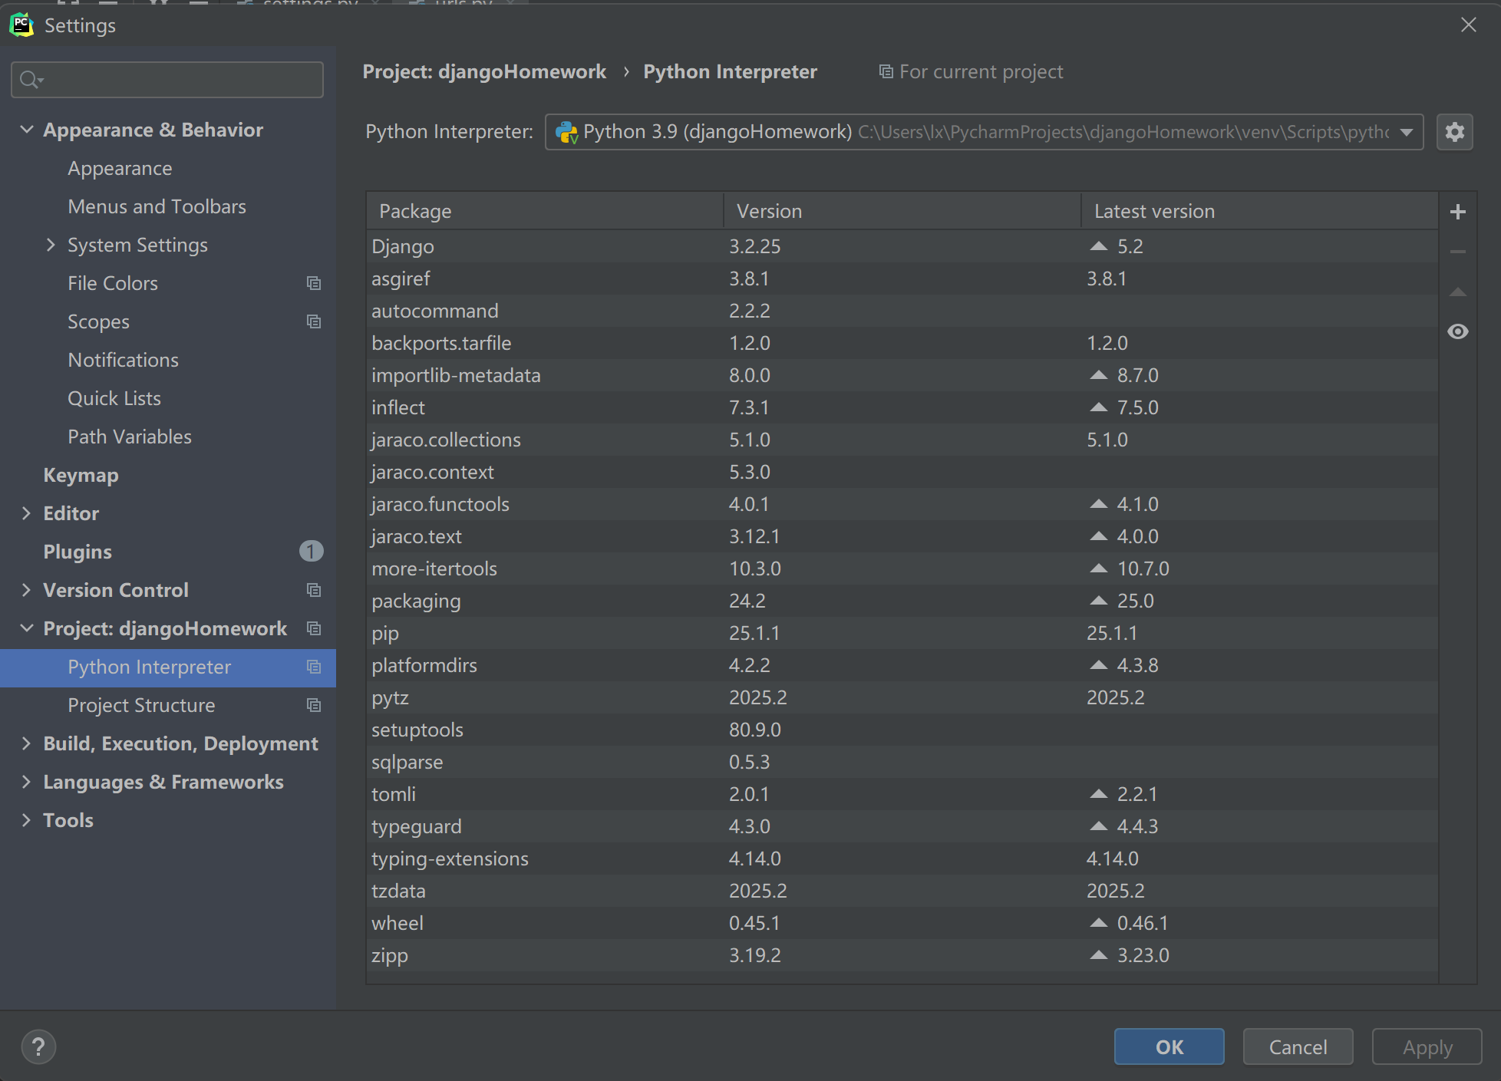The height and width of the screenshot is (1081, 1501).
Task: Select Appearance settings page
Action: (x=120, y=168)
